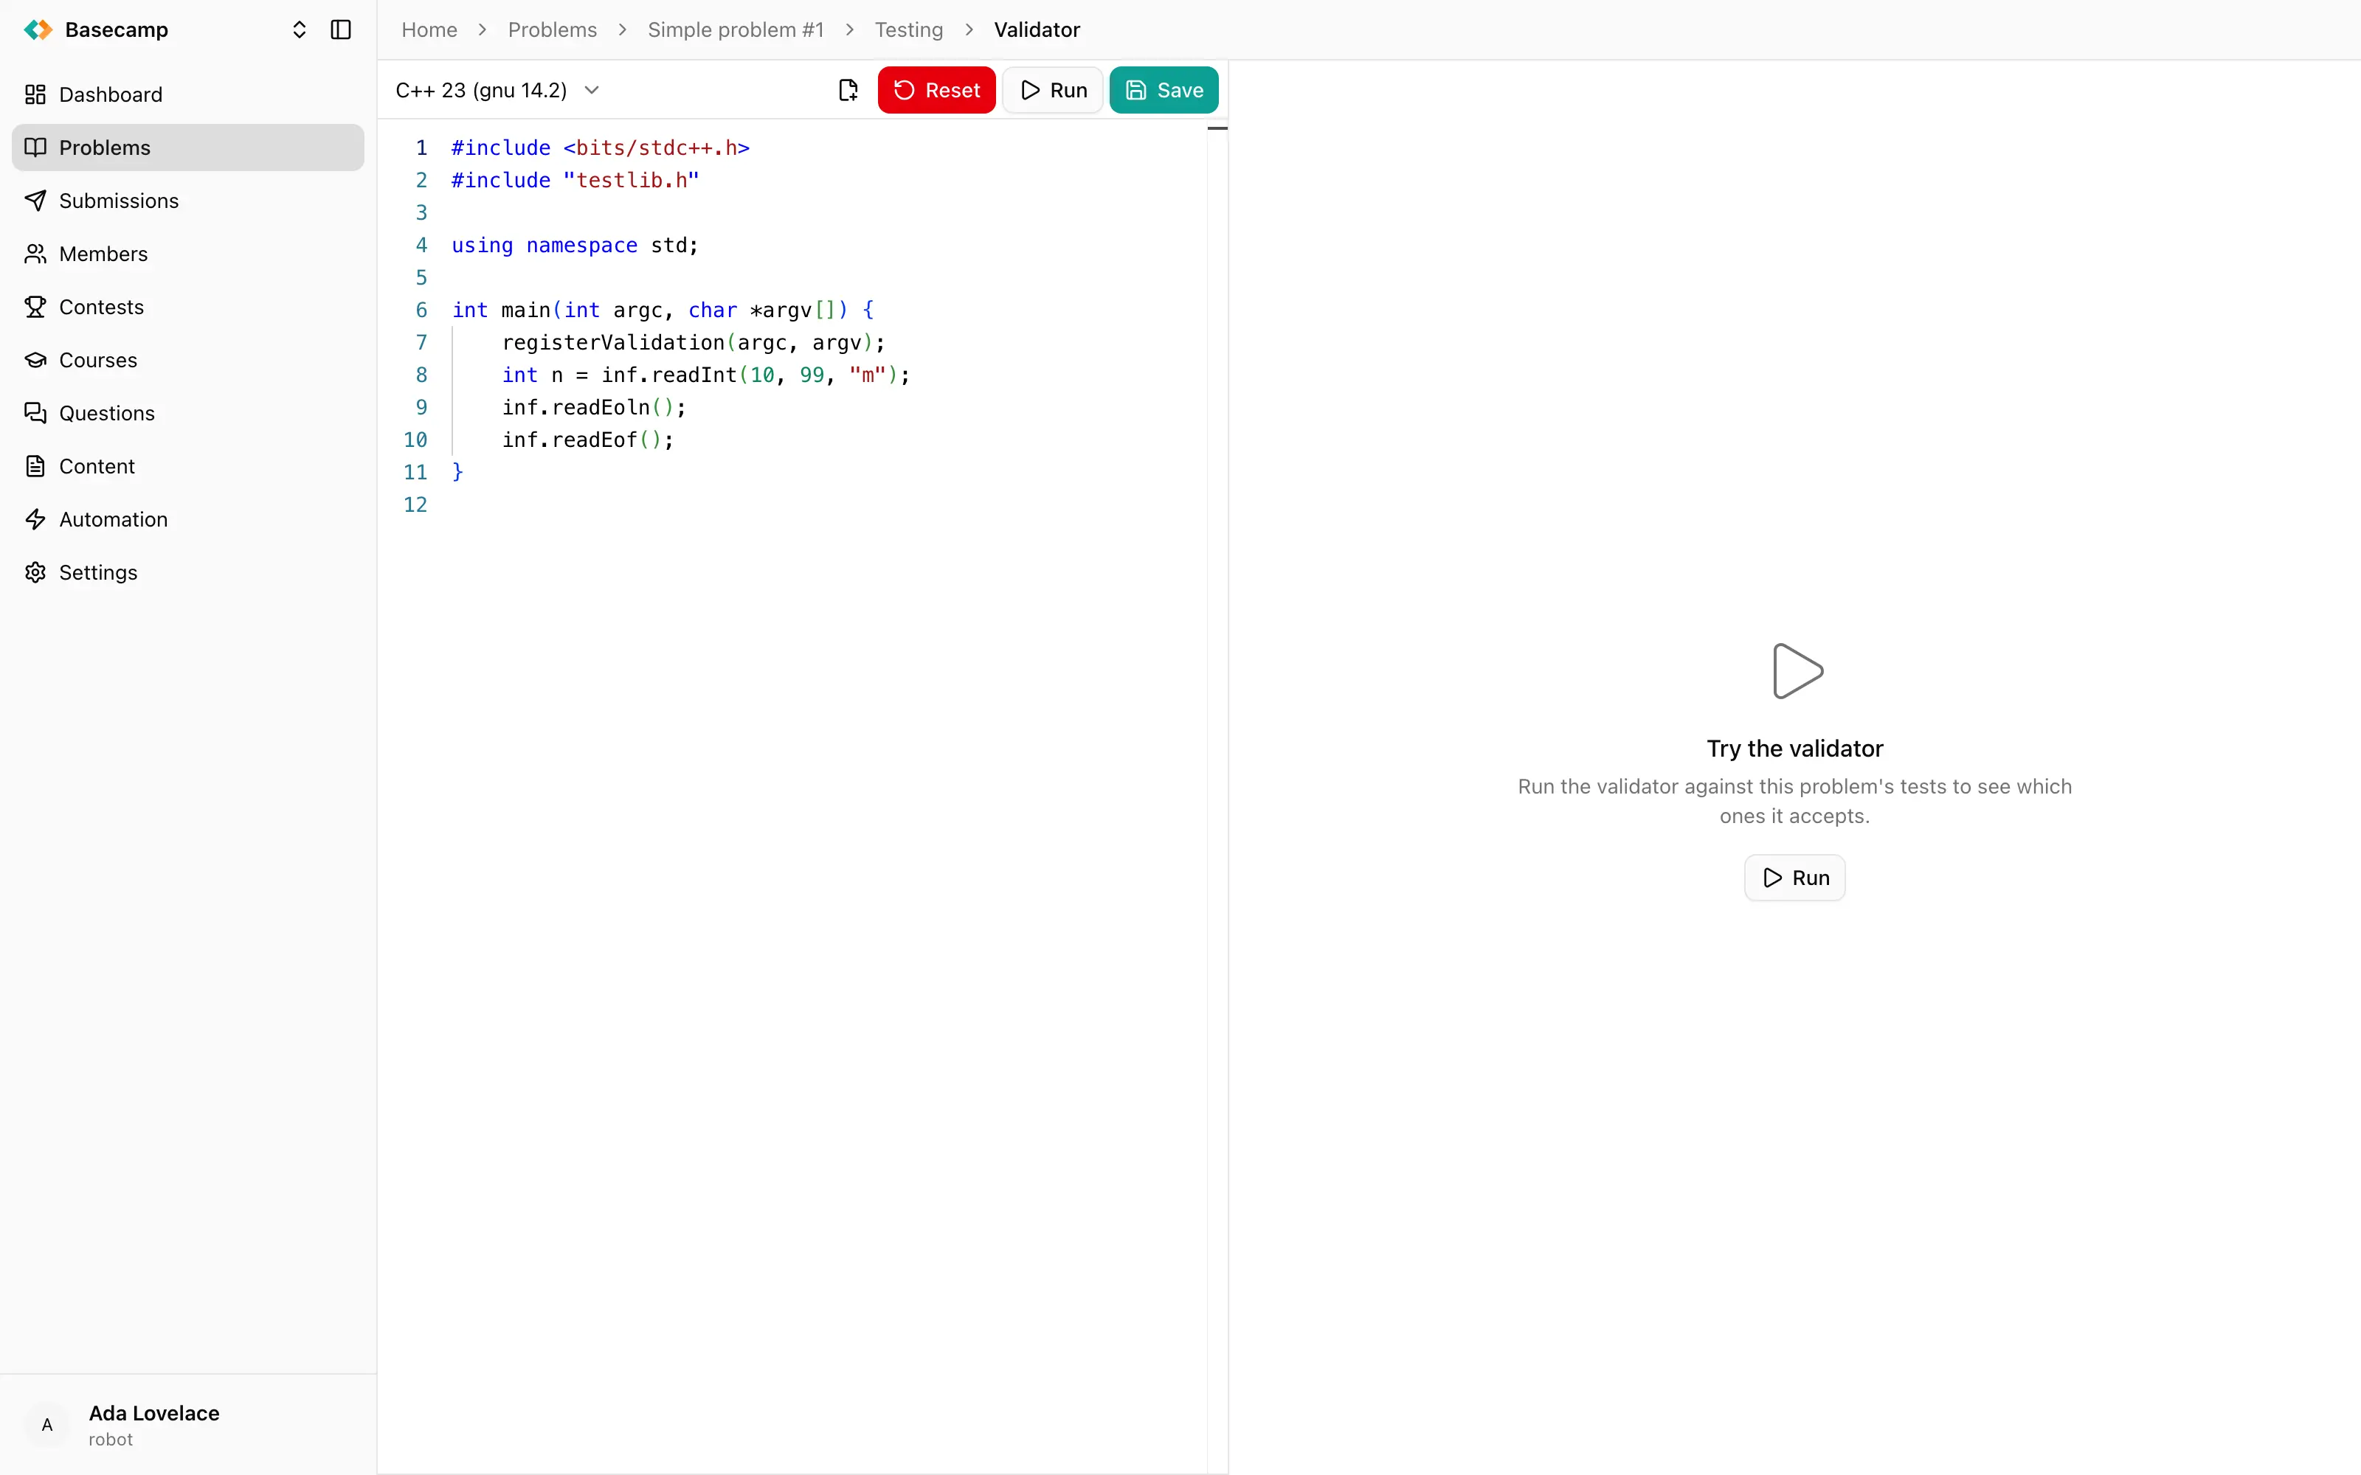Click the bits/stdc++.h include line

(600, 147)
